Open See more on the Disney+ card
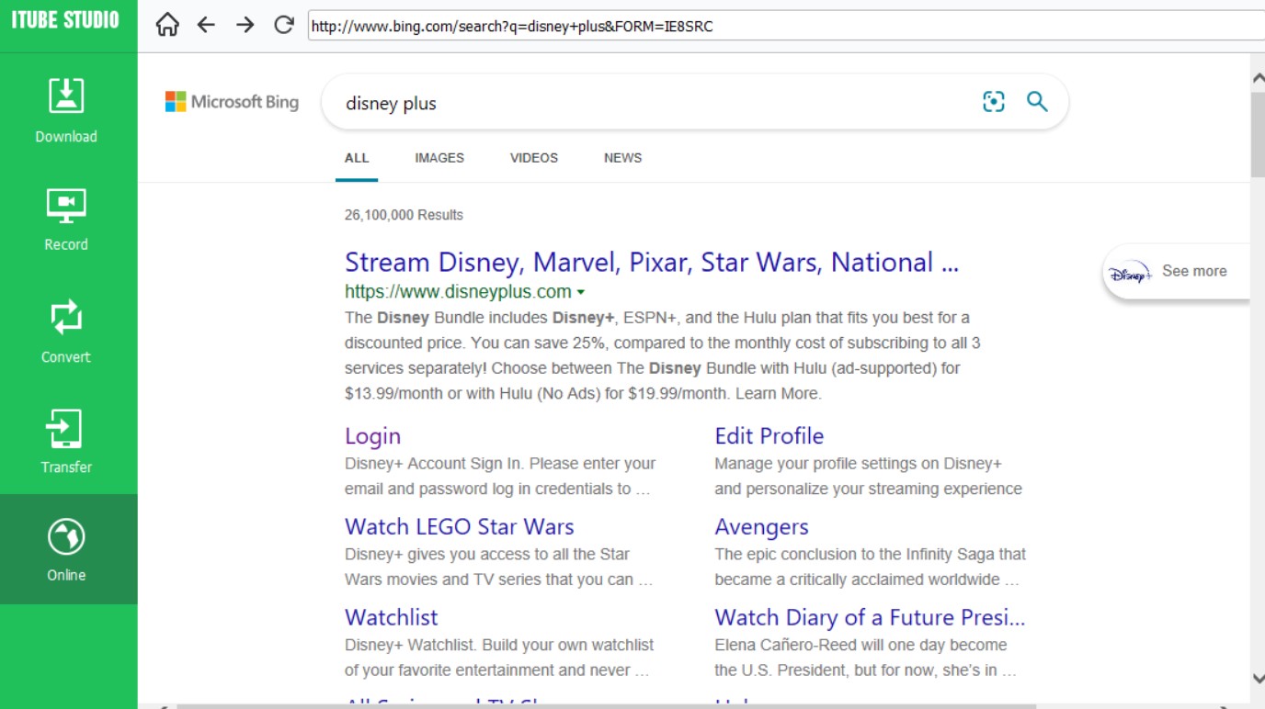The width and height of the screenshot is (1265, 709). pyautogui.click(x=1193, y=270)
